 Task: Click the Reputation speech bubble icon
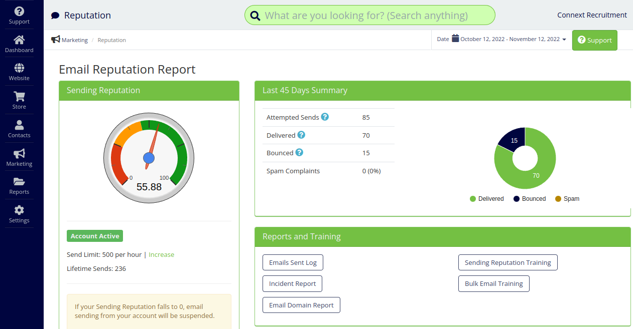pyautogui.click(x=55, y=16)
